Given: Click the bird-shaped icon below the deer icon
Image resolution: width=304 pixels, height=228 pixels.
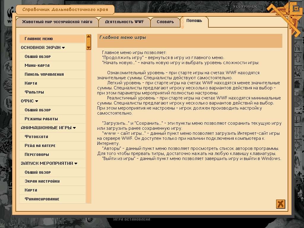Looking at the screenshot, I should tap(298, 58).
